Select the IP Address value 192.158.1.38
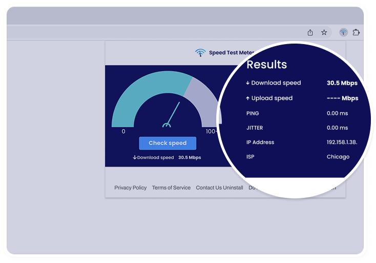The height and width of the screenshot is (263, 376). [x=342, y=143]
